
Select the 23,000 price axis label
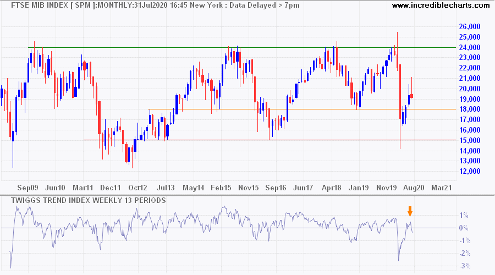[470, 58]
